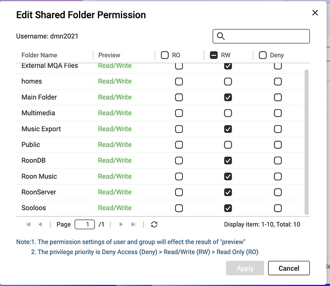Image resolution: width=330 pixels, height=286 pixels.
Task: Check Deny for Main Folder
Action: point(278,97)
